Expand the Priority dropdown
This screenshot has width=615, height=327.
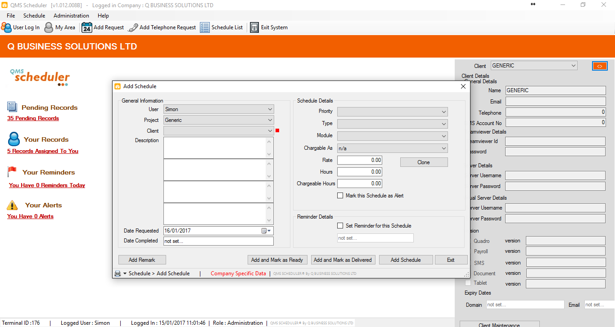pos(393,112)
